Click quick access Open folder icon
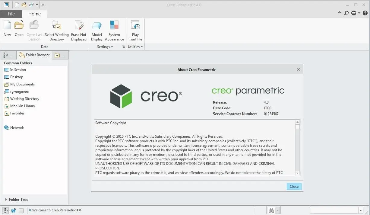The image size is (370, 215). 24,5
